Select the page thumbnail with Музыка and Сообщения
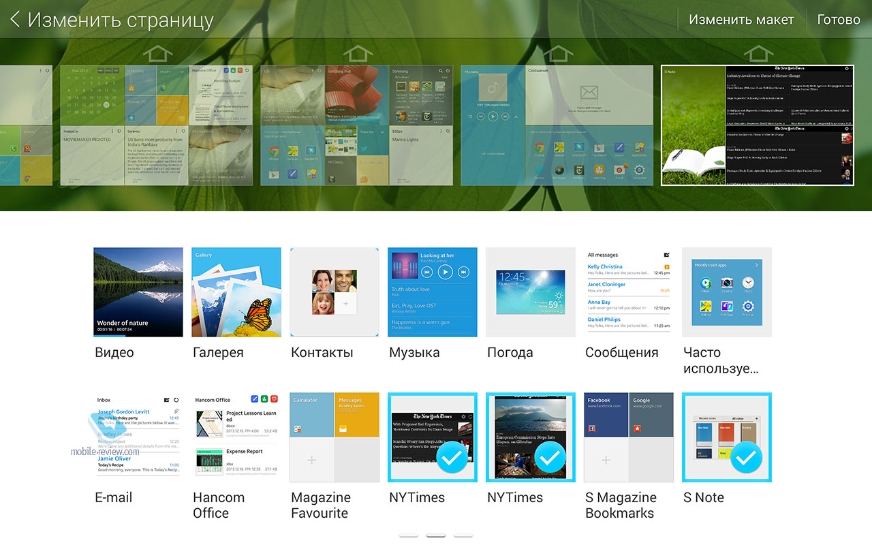 click(x=557, y=125)
